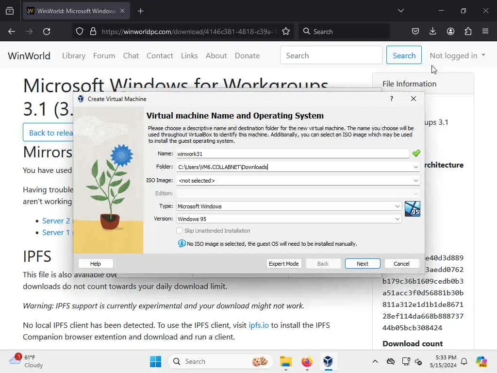Click the Firefox toolbar Search box

344,32
